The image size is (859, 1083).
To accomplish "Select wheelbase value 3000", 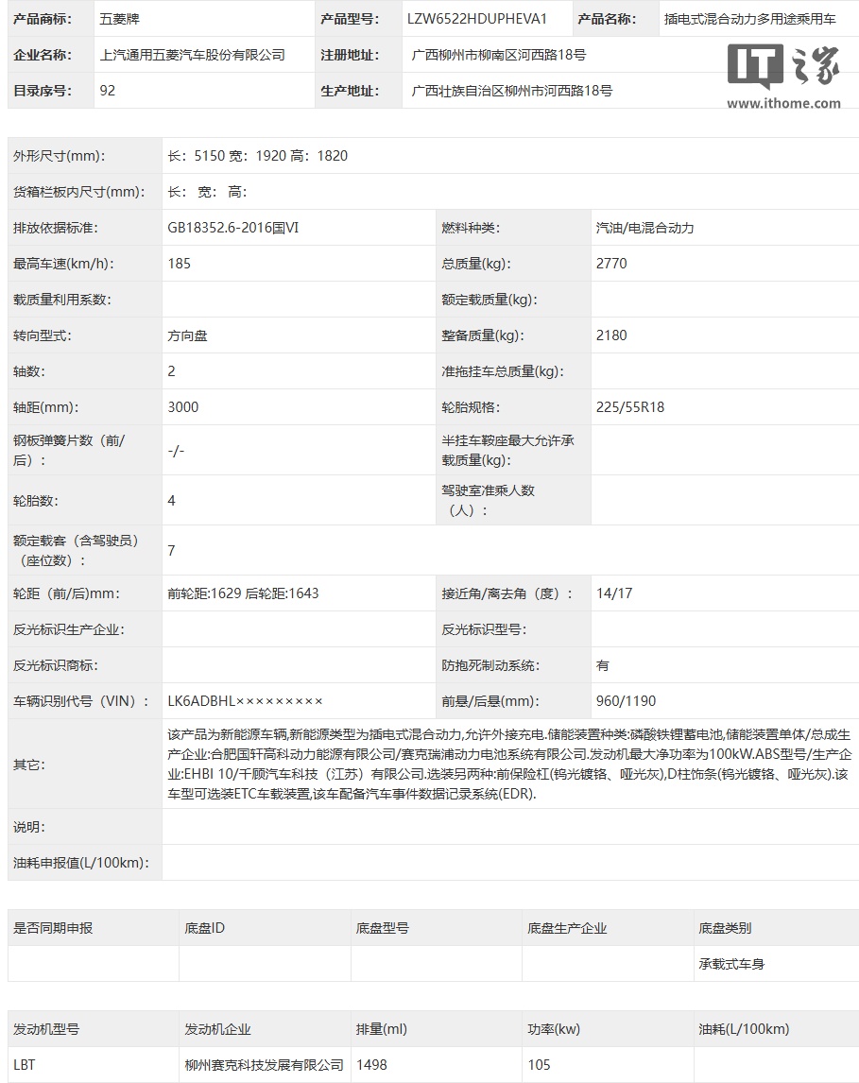I will tap(183, 406).
